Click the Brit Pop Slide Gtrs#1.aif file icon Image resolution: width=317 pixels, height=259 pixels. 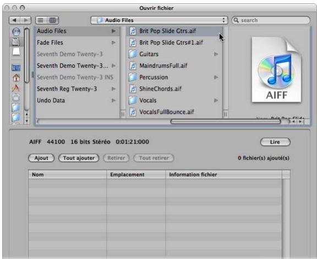pyautogui.click(x=133, y=43)
